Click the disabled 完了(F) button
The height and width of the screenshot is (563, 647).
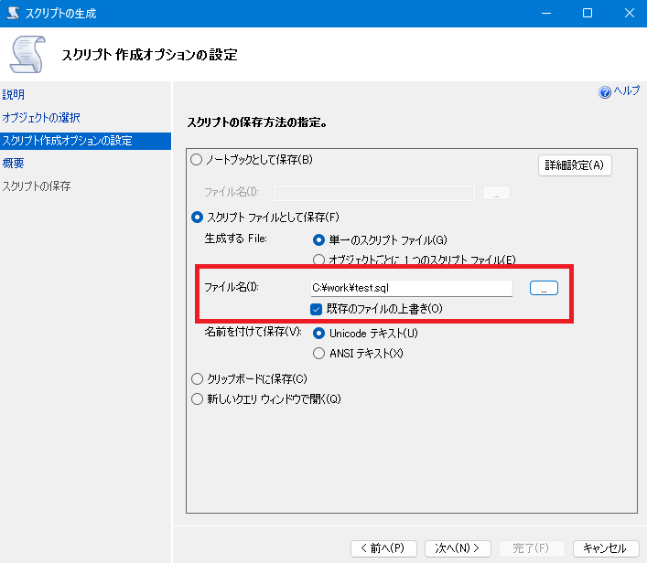pos(532,548)
